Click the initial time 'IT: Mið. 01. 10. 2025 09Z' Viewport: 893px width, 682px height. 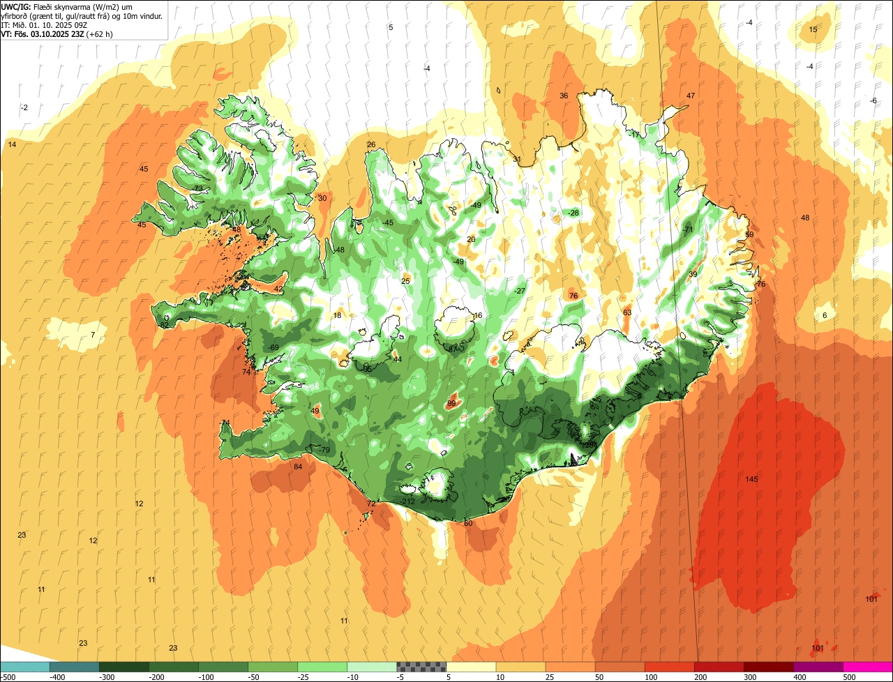pyautogui.click(x=45, y=24)
